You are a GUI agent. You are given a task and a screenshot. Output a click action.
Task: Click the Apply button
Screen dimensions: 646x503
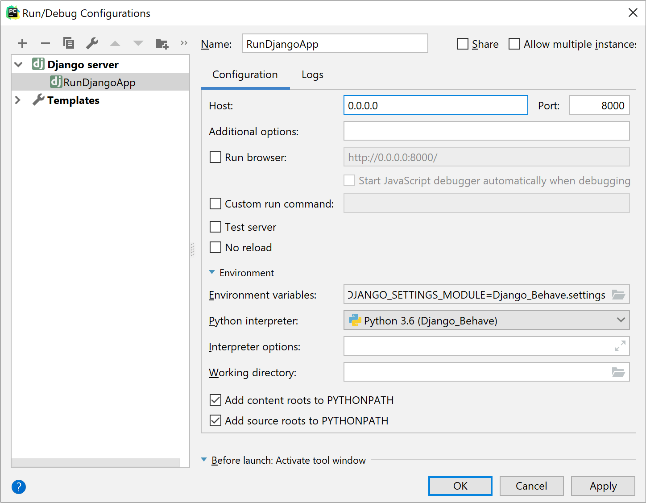[603, 486]
